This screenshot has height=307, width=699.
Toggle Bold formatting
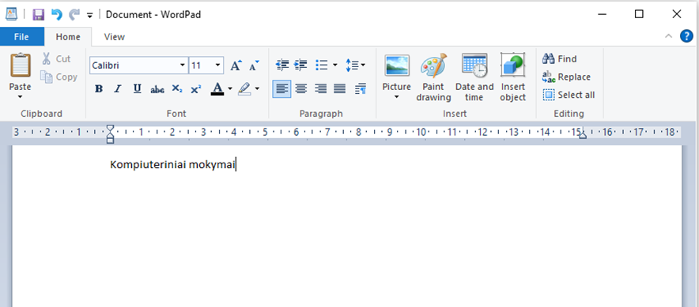(x=99, y=89)
